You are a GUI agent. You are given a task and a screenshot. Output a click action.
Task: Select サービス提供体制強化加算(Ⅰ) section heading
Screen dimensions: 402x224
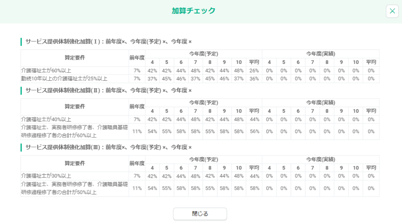(108, 42)
